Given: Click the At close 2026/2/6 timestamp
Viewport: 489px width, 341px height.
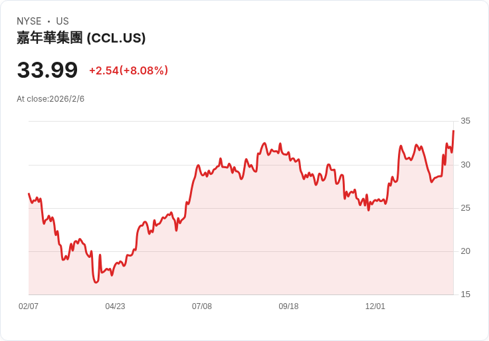Looking at the screenshot, I should (x=50, y=99).
